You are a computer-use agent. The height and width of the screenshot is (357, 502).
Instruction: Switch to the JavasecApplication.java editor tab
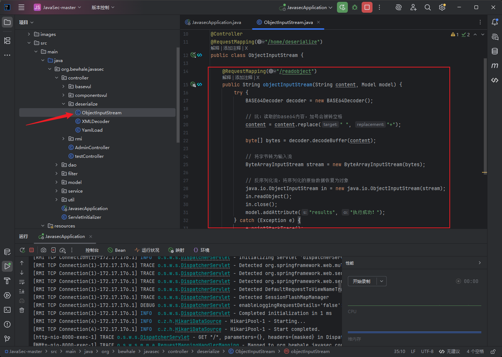[213, 22]
